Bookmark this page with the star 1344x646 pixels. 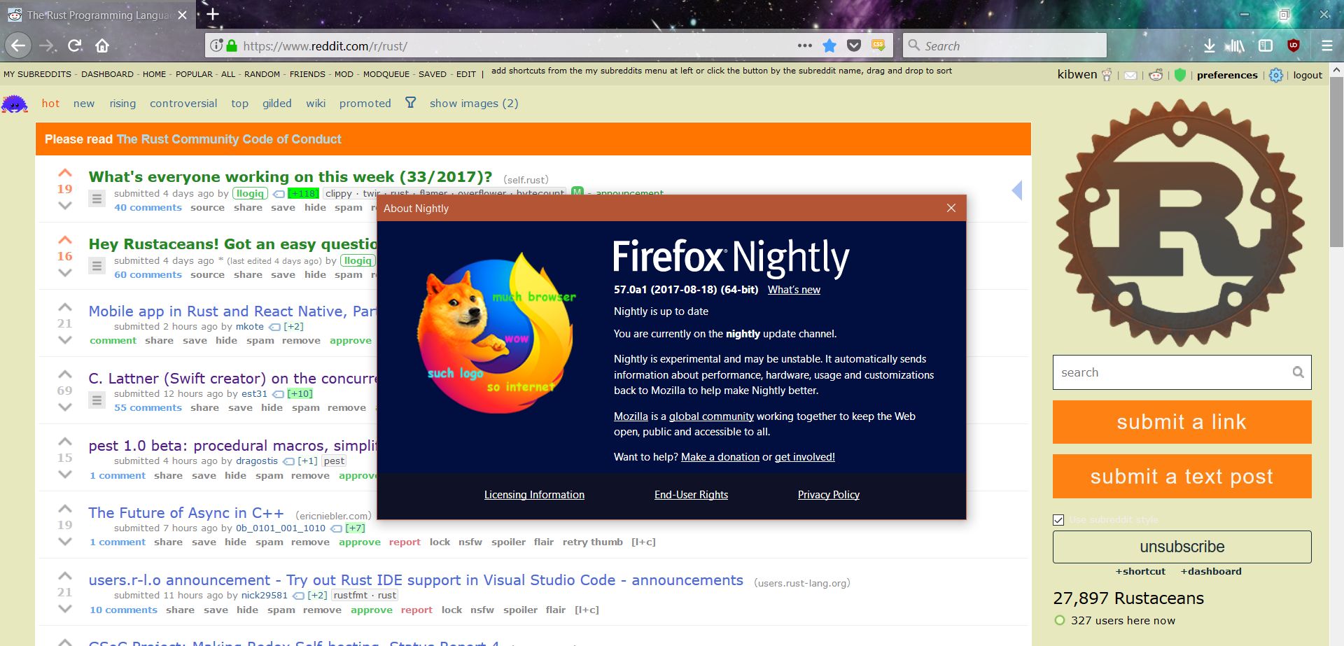point(829,45)
